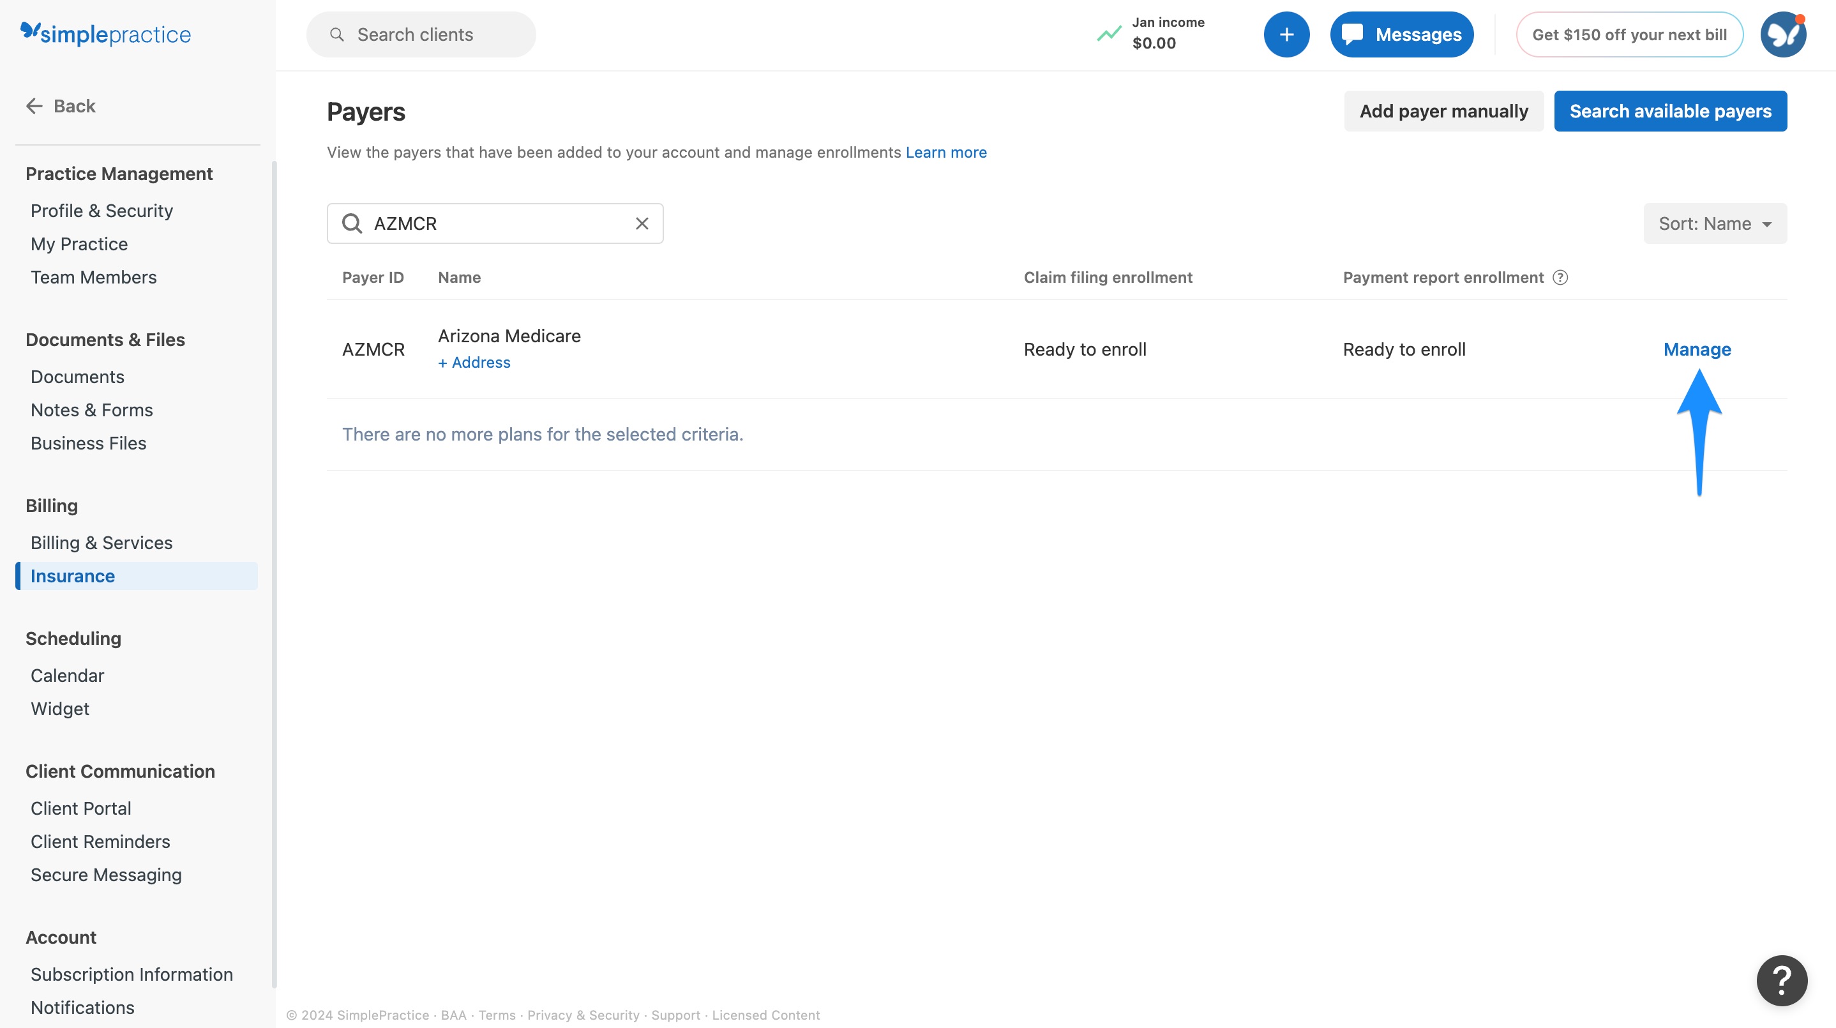
Task: Click the Jan income graph indicator
Action: [1108, 33]
